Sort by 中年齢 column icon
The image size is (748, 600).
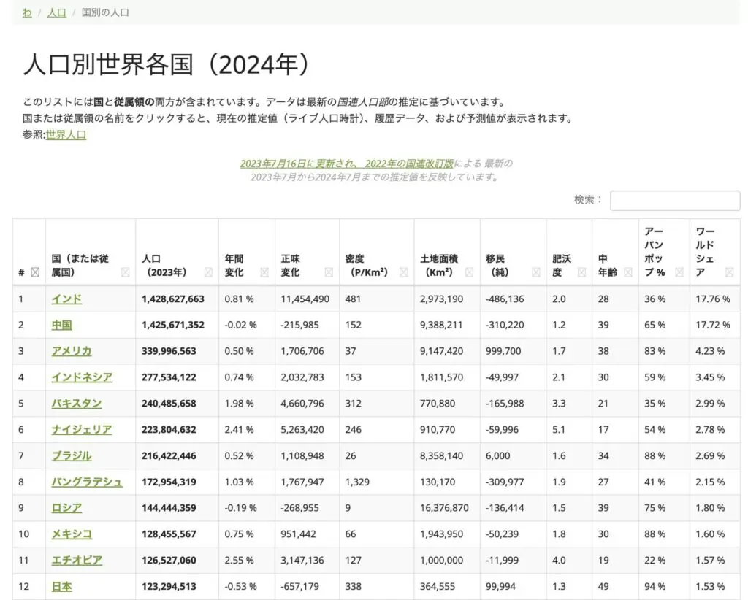click(x=626, y=272)
